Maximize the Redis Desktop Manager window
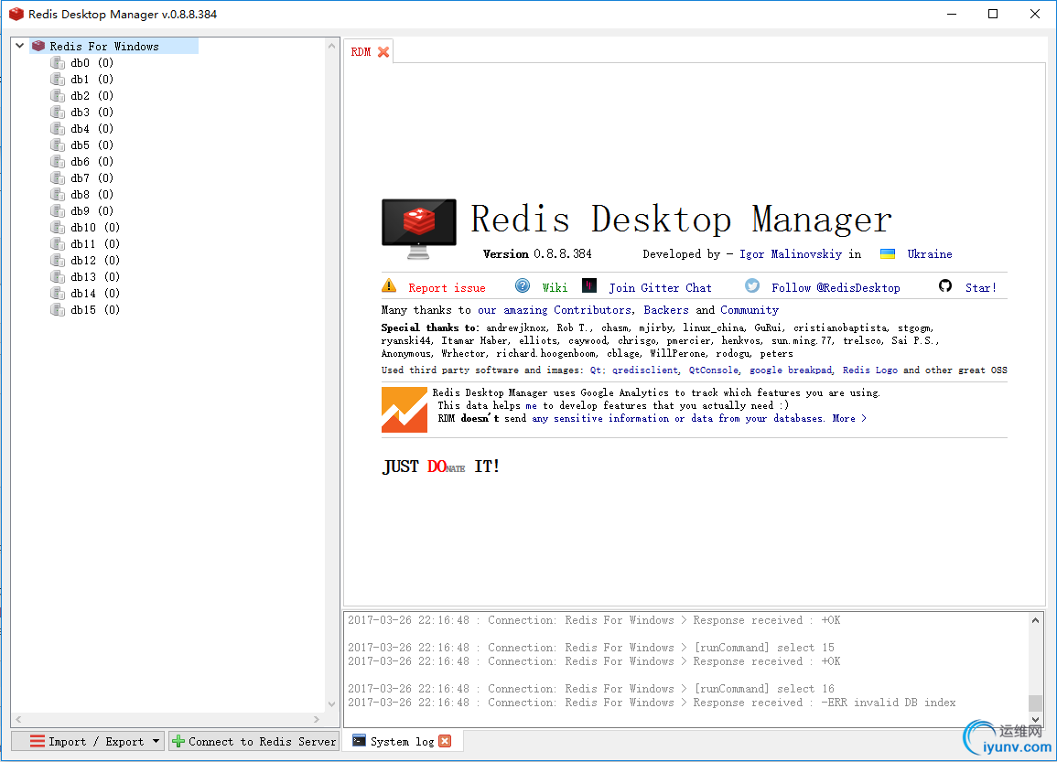This screenshot has width=1057, height=762. pyautogui.click(x=993, y=14)
